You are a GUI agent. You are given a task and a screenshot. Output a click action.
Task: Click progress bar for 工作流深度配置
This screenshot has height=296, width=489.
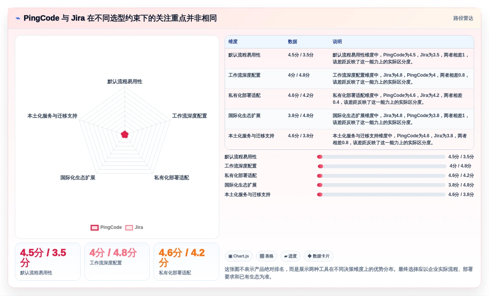pyautogui.click(x=382, y=166)
